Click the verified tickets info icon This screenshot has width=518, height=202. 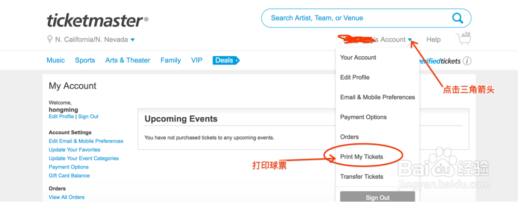(x=467, y=61)
